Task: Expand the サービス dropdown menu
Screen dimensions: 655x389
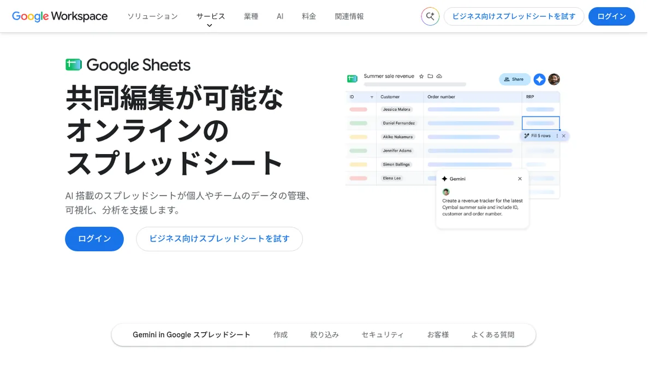Action: [x=211, y=16]
